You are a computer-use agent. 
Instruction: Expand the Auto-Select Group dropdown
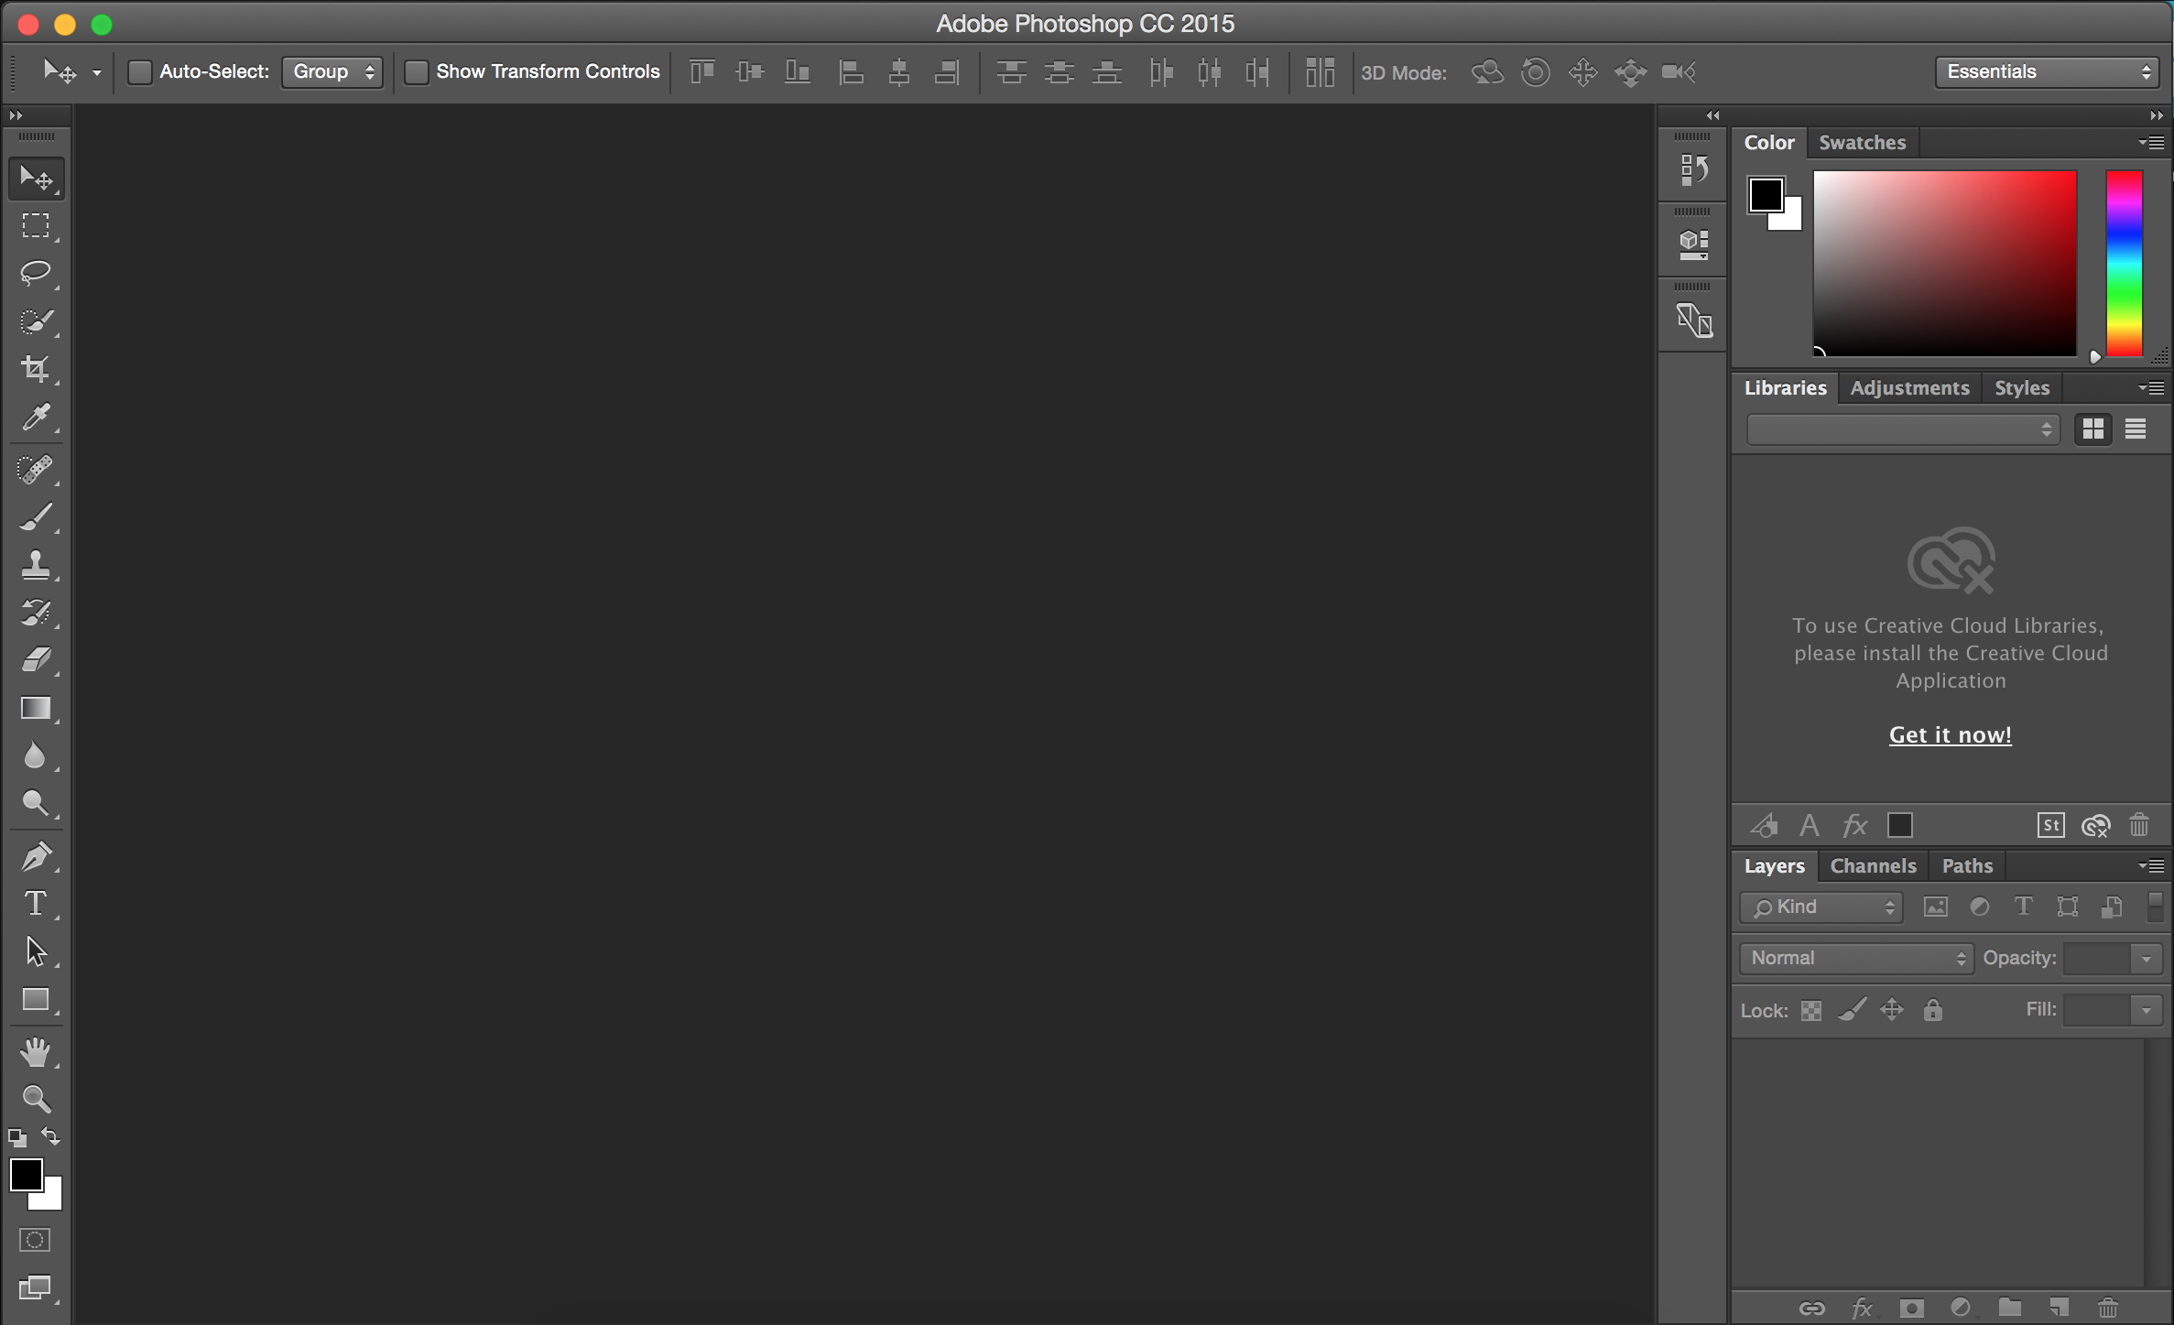tap(331, 71)
